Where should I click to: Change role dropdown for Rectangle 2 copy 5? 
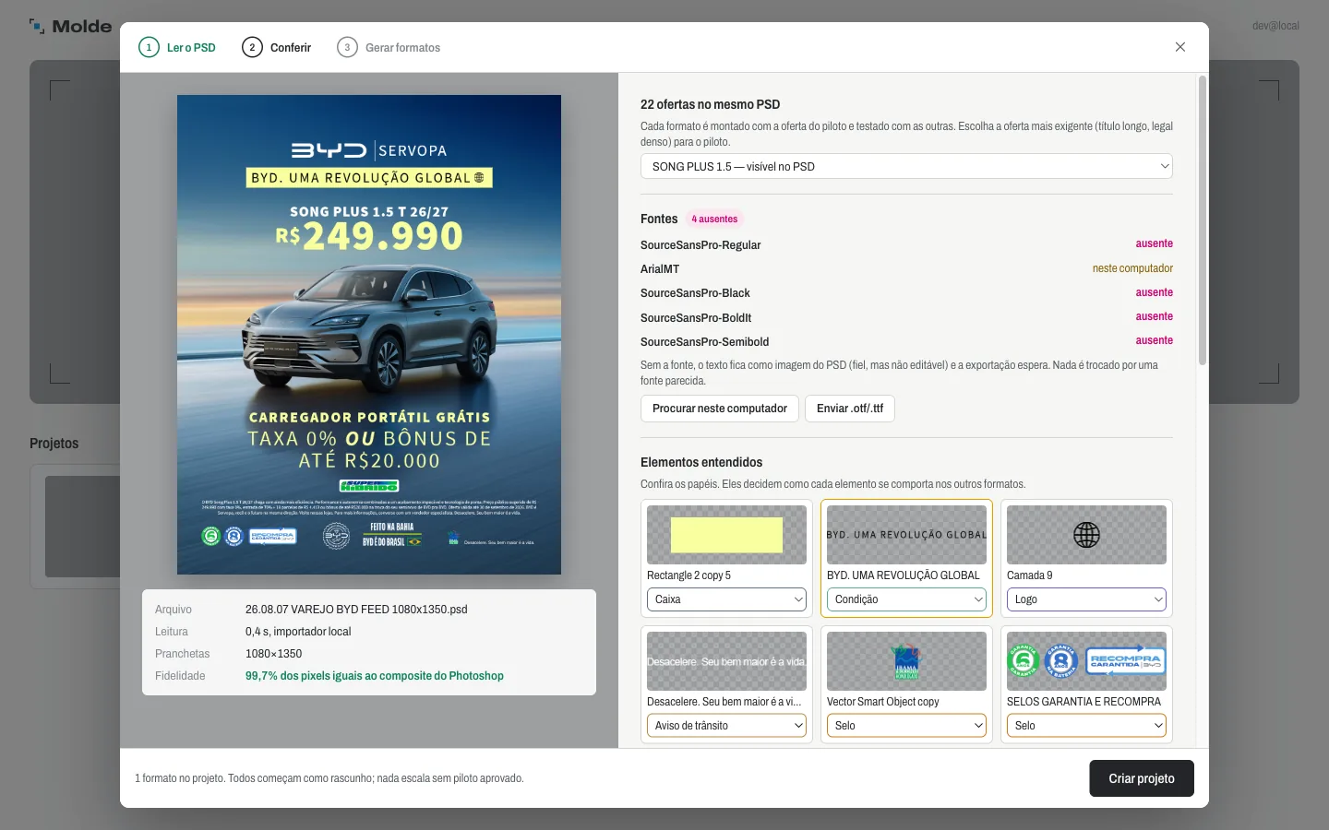pos(726,599)
